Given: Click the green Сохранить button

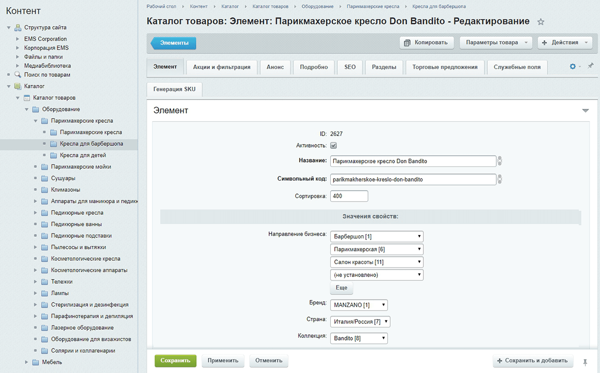Looking at the screenshot, I should tap(175, 360).
